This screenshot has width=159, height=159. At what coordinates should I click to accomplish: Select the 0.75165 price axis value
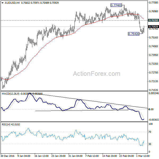point(153,38)
